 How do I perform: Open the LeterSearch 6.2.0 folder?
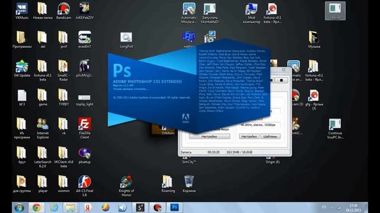[43, 157]
